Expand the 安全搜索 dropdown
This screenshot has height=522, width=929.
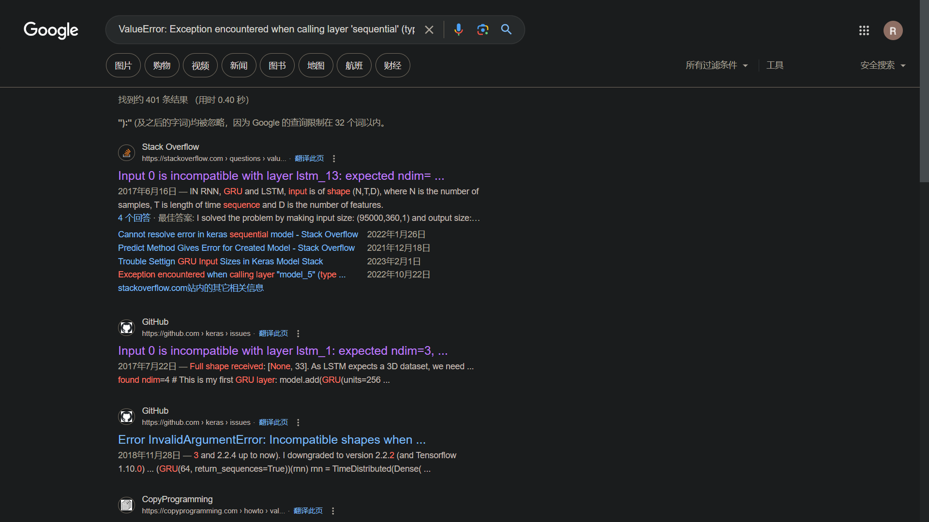[x=883, y=65]
